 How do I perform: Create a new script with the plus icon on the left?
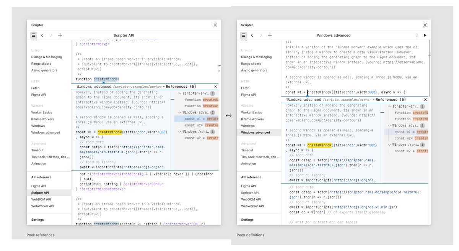click(60, 35)
